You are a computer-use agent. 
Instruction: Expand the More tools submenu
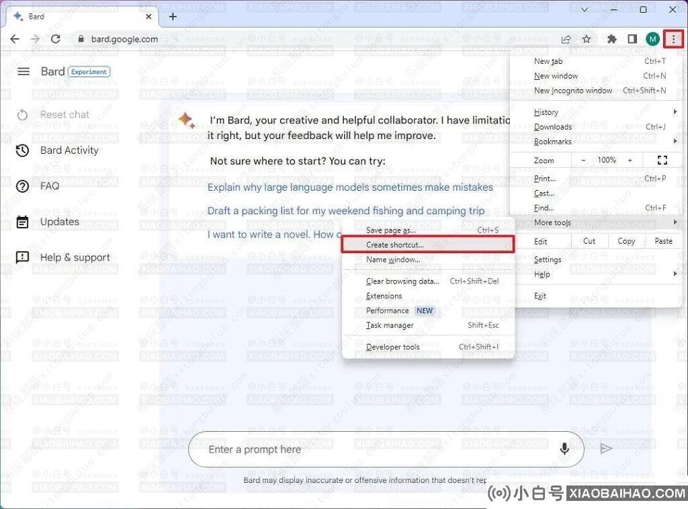[x=596, y=223]
